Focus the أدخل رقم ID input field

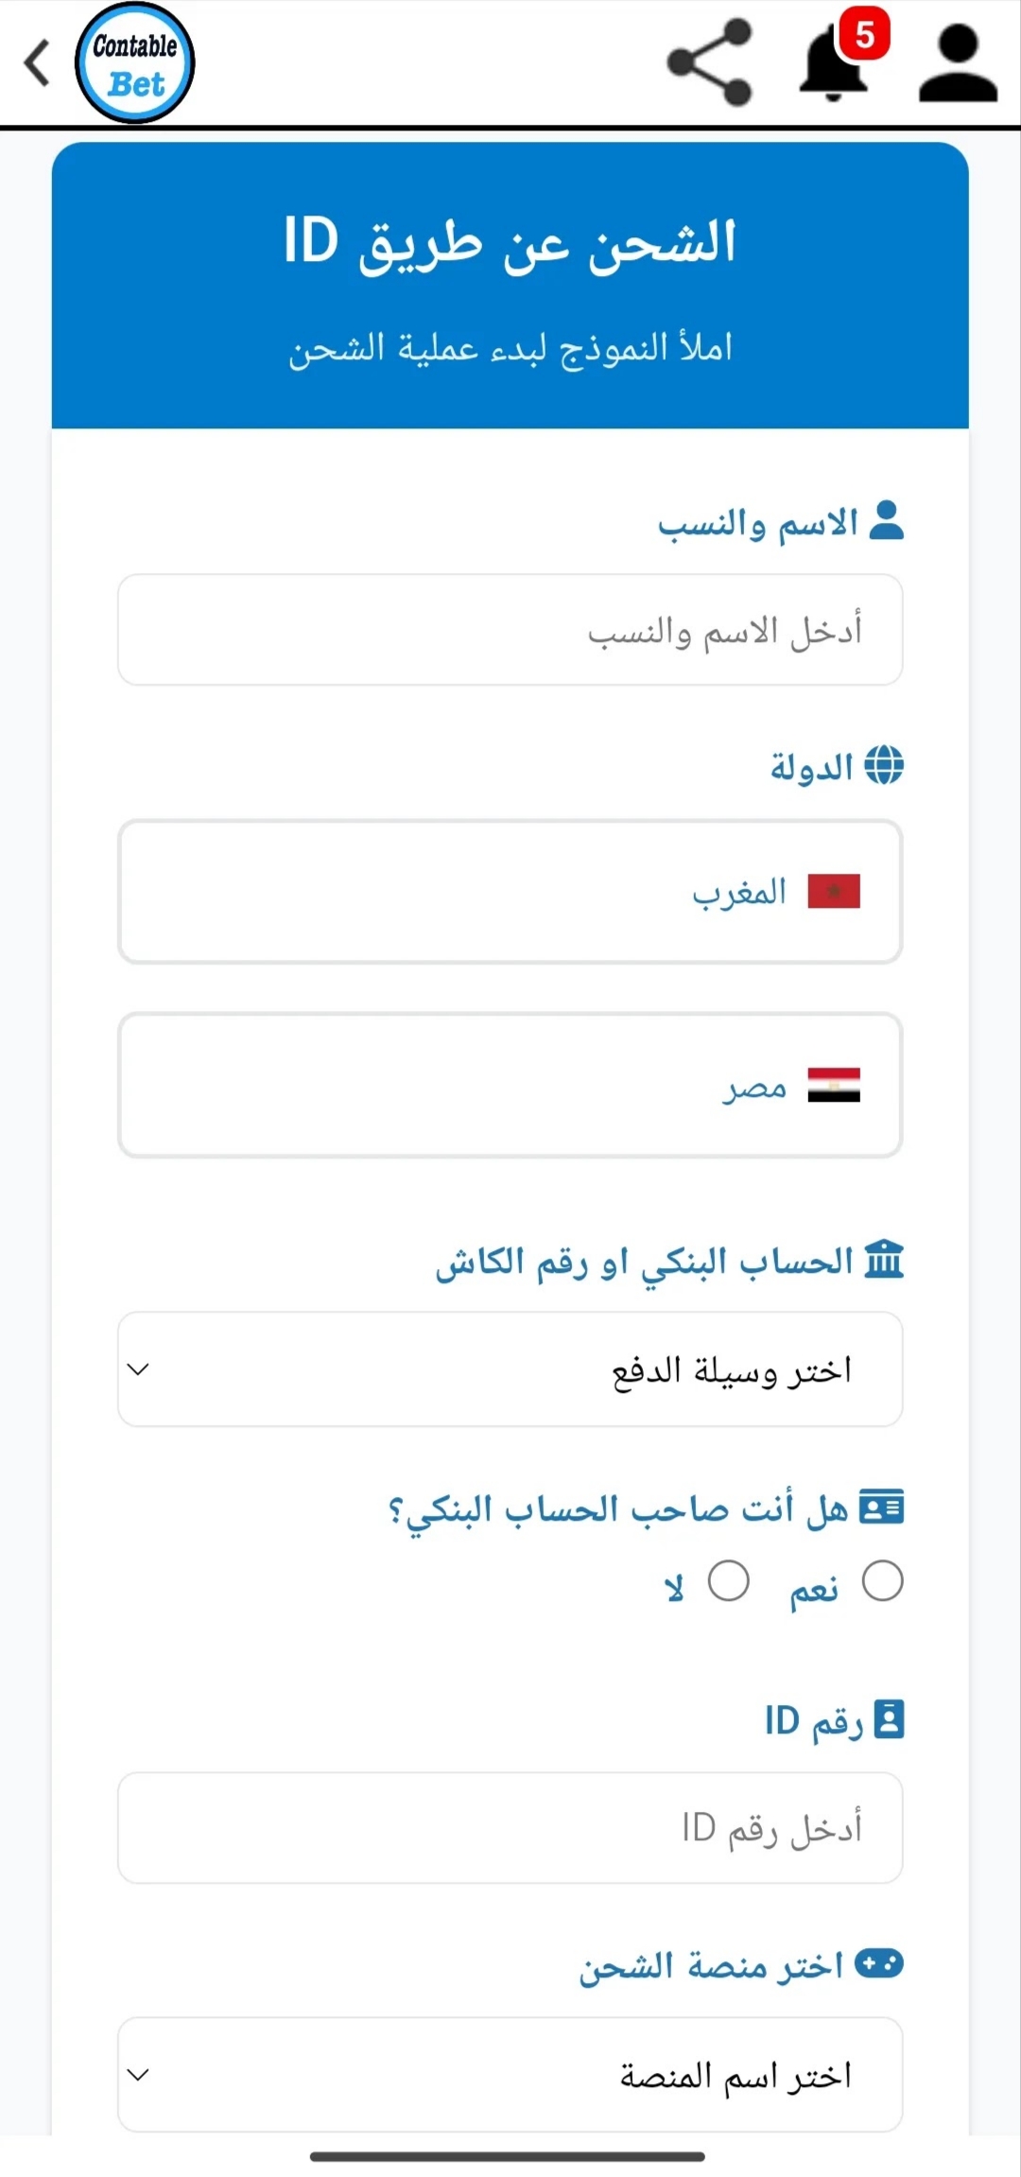(x=510, y=1827)
